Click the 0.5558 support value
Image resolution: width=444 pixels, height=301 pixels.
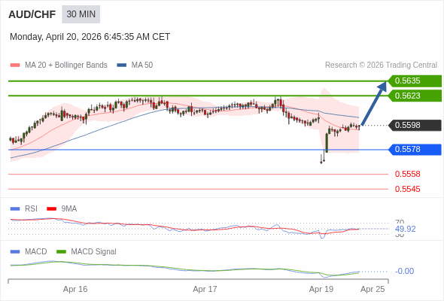click(x=407, y=174)
